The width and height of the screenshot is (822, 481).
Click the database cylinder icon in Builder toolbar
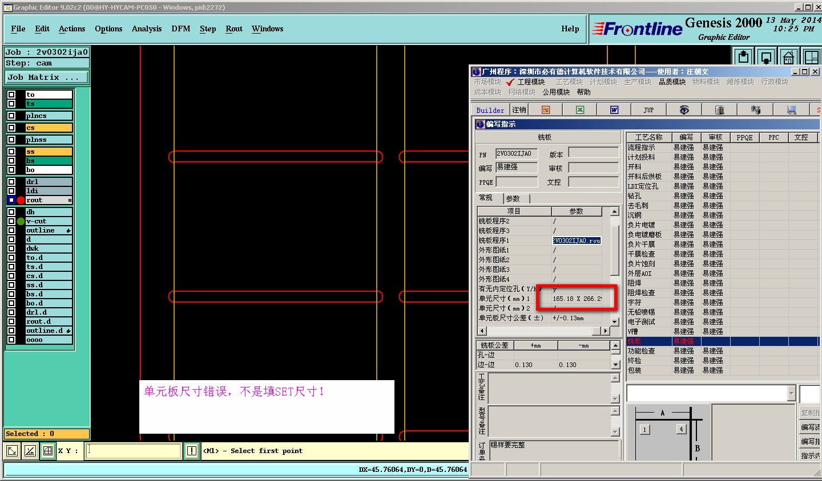[x=719, y=110]
